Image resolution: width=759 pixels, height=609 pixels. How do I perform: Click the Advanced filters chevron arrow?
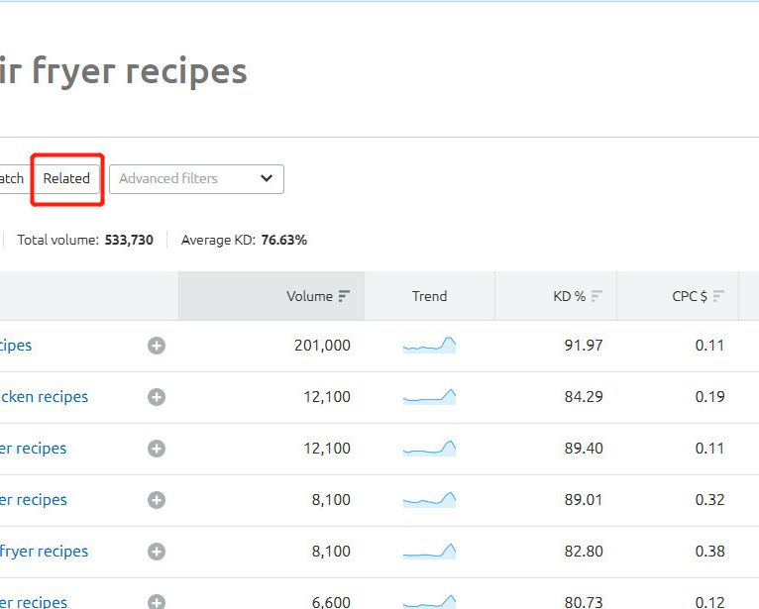point(266,179)
